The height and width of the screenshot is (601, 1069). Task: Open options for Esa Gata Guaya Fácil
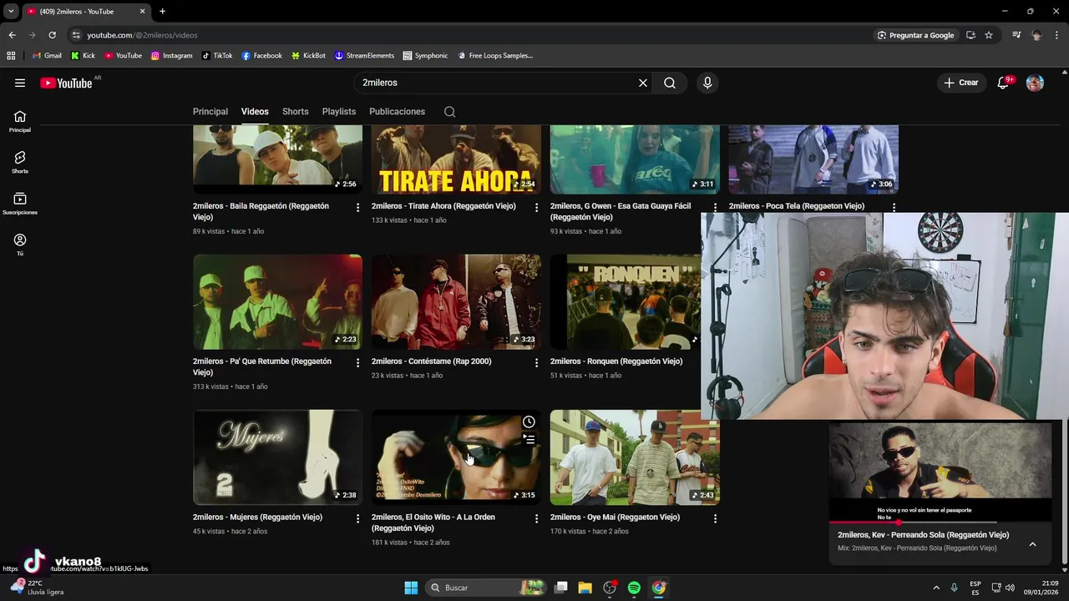[715, 207]
